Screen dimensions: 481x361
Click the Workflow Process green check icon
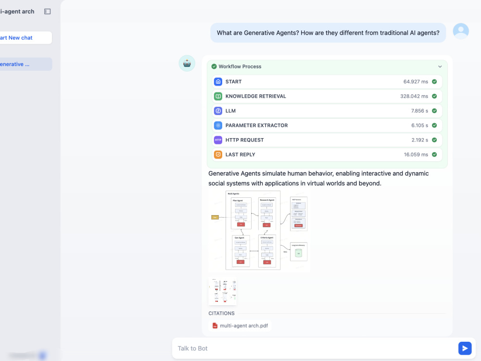pos(214,66)
